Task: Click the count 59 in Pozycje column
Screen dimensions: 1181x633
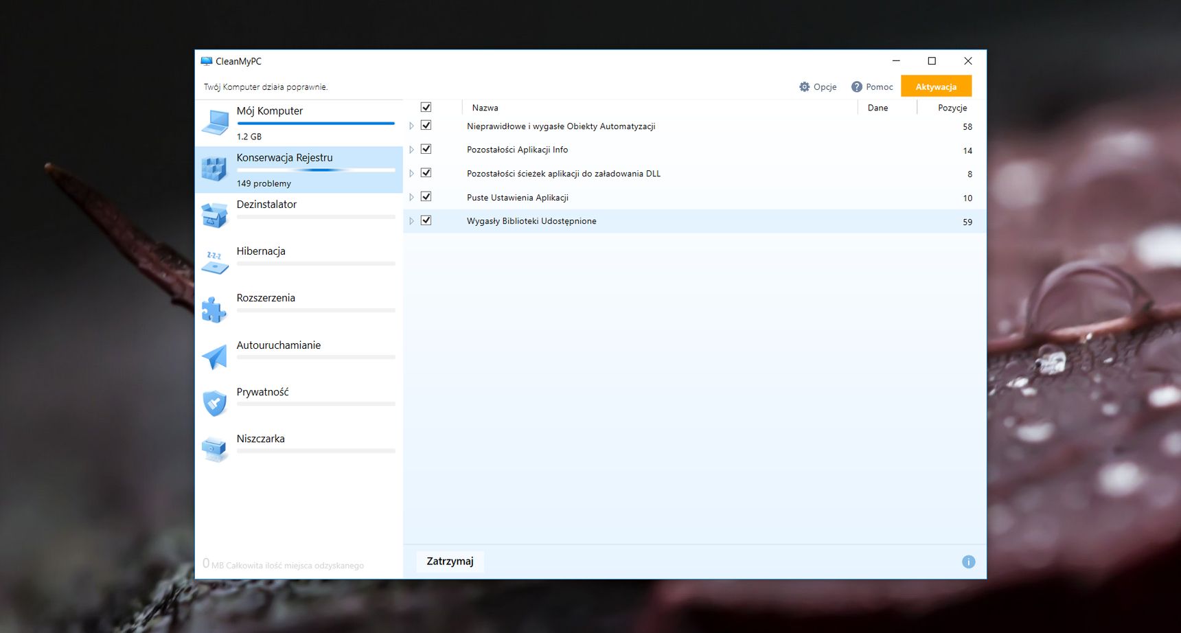Action: point(967,222)
